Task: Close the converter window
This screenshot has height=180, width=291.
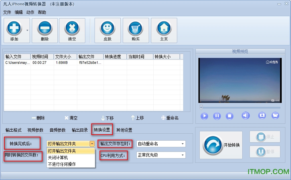Action: [x=287, y=4]
